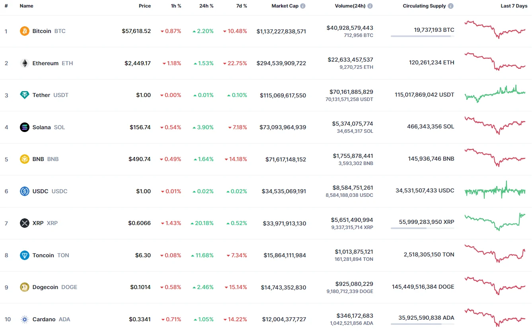This screenshot has height=334, width=532.
Task: Click the XRP logo icon
Action: (25, 223)
